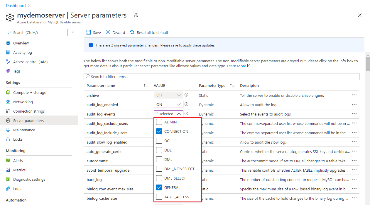This screenshot has width=370, height=205.
Task: Click the Tags icon in the sidebar
Action: point(8,71)
